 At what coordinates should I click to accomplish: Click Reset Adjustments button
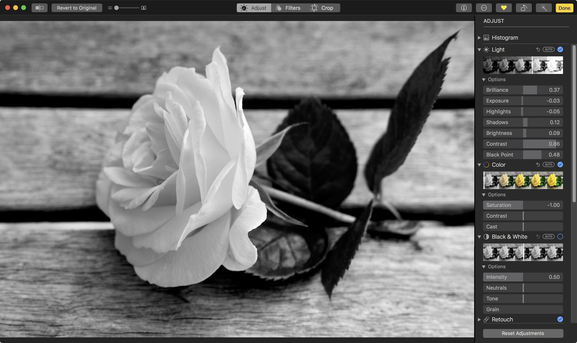click(x=523, y=333)
